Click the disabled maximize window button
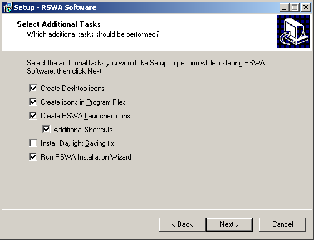Viewport: 314px width, 240px height. (x=295, y=7)
